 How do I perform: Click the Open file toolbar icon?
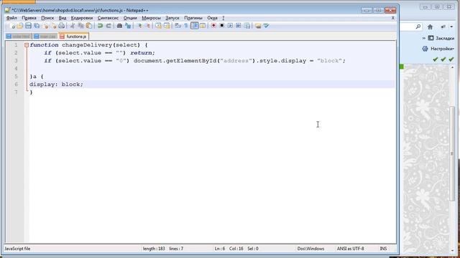click(20, 26)
